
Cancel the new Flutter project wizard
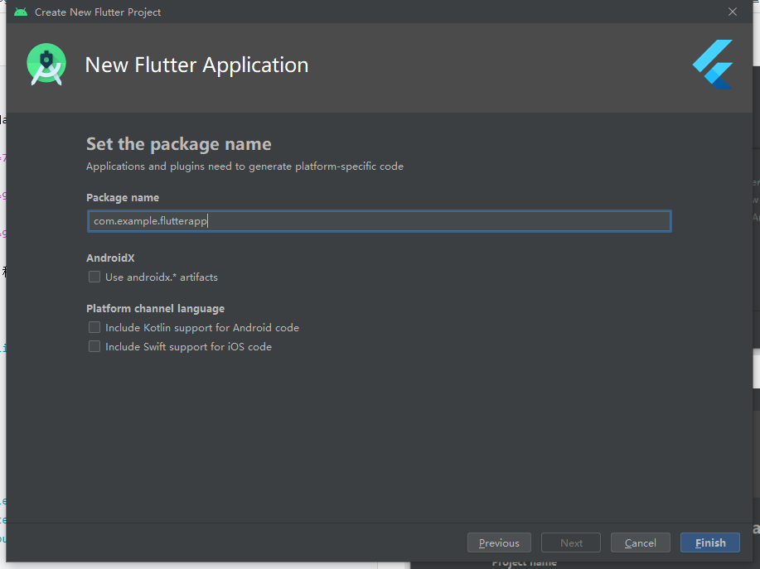coord(641,542)
